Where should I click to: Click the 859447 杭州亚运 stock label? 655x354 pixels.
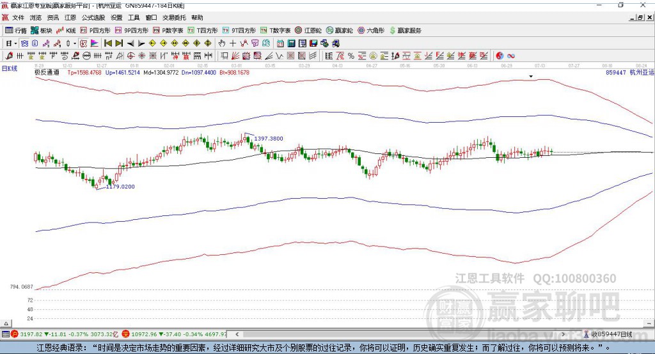click(629, 73)
